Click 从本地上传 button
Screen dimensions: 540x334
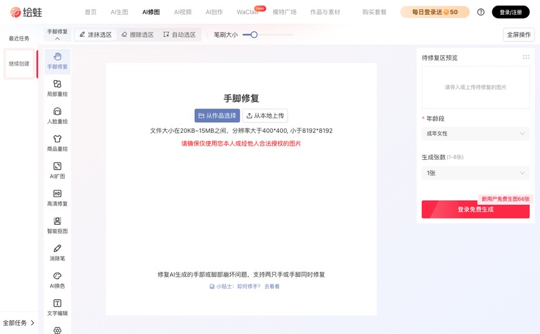(265, 116)
